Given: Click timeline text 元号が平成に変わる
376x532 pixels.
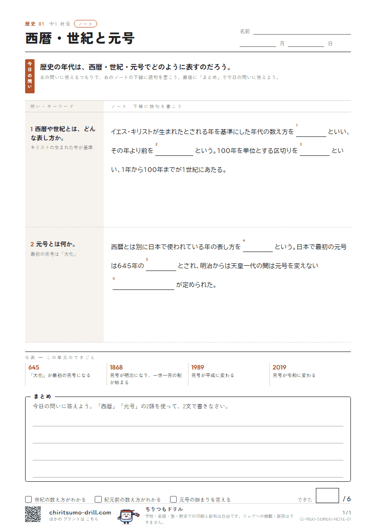Looking at the screenshot, I should pyautogui.click(x=213, y=375).
